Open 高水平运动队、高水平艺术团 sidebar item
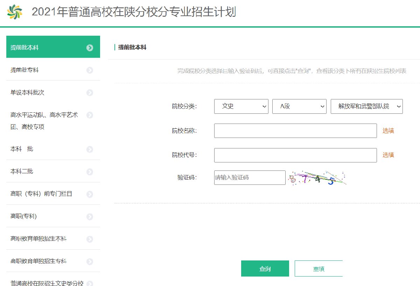420x286 pixels. click(x=44, y=121)
